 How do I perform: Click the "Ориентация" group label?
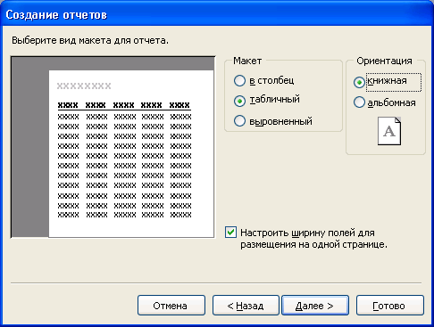pyautogui.click(x=384, y=61)
